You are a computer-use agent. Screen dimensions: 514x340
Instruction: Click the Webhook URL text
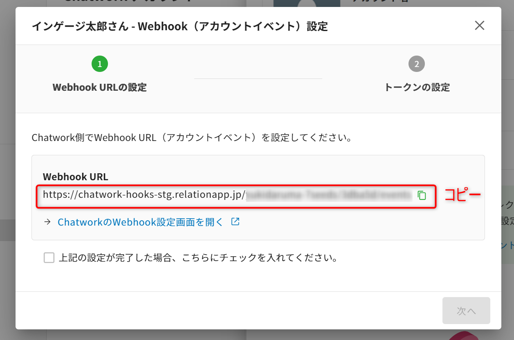(227, 195)
